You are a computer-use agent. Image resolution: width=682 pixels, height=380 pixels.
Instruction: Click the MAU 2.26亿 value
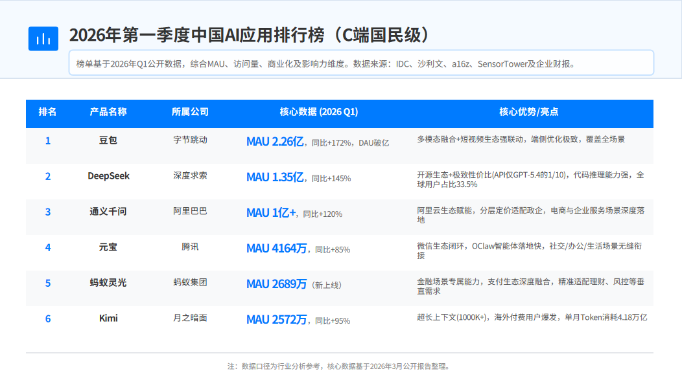pos(275,142)
